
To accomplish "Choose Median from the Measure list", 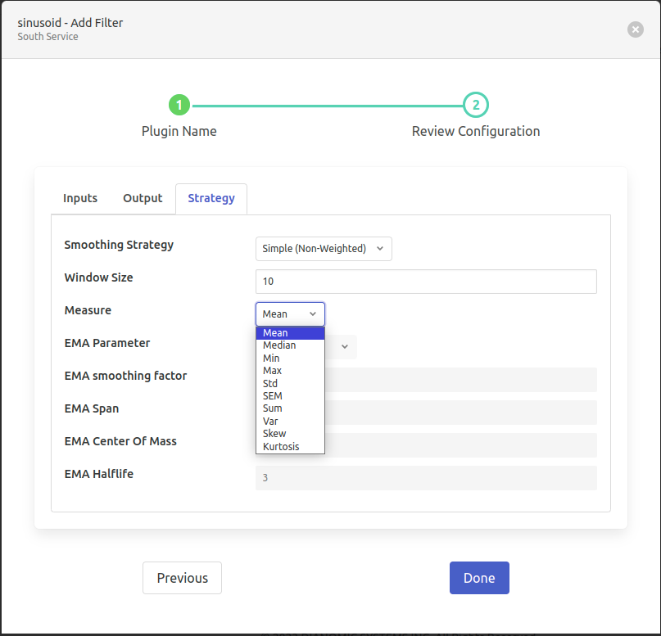I will [x=290, y=345].
